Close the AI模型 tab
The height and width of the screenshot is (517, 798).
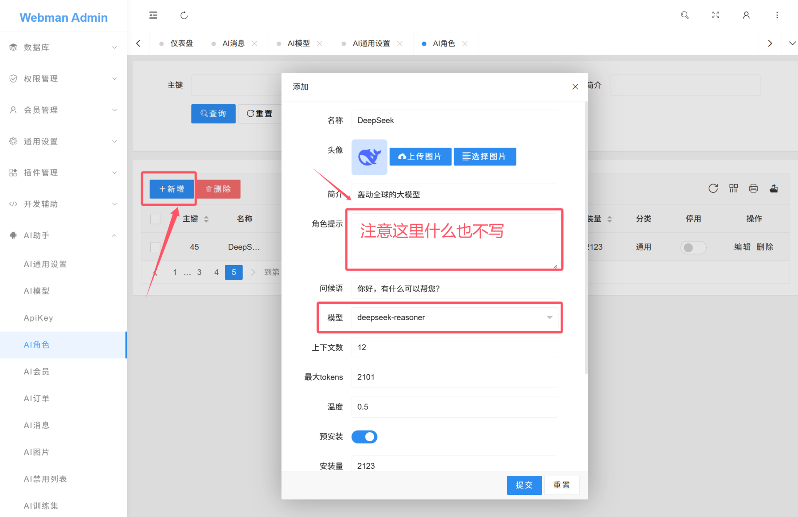click(x=320, y=43)
